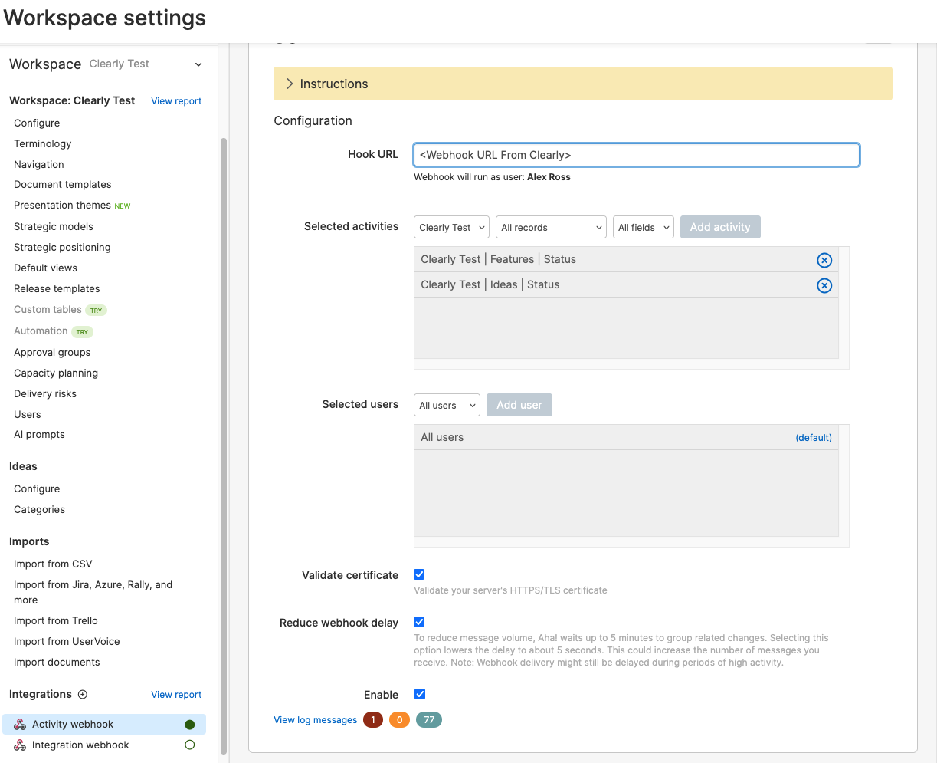The width and height of the screenshot is (937, 763).
Task: Select the Activity webhook integration
Action: pos(104,725)
